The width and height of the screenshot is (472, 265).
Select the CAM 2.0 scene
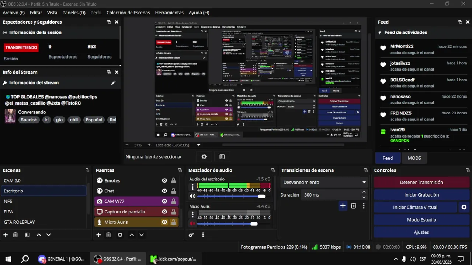44,181
